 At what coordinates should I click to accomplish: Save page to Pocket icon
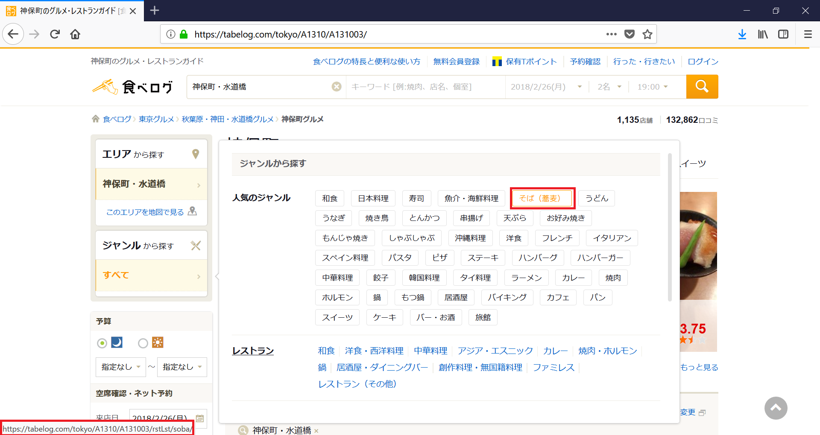[630, 34]
